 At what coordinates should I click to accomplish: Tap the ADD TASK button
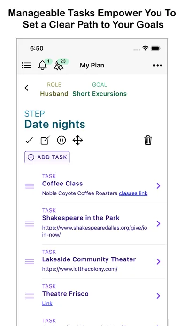click(47, 157)
